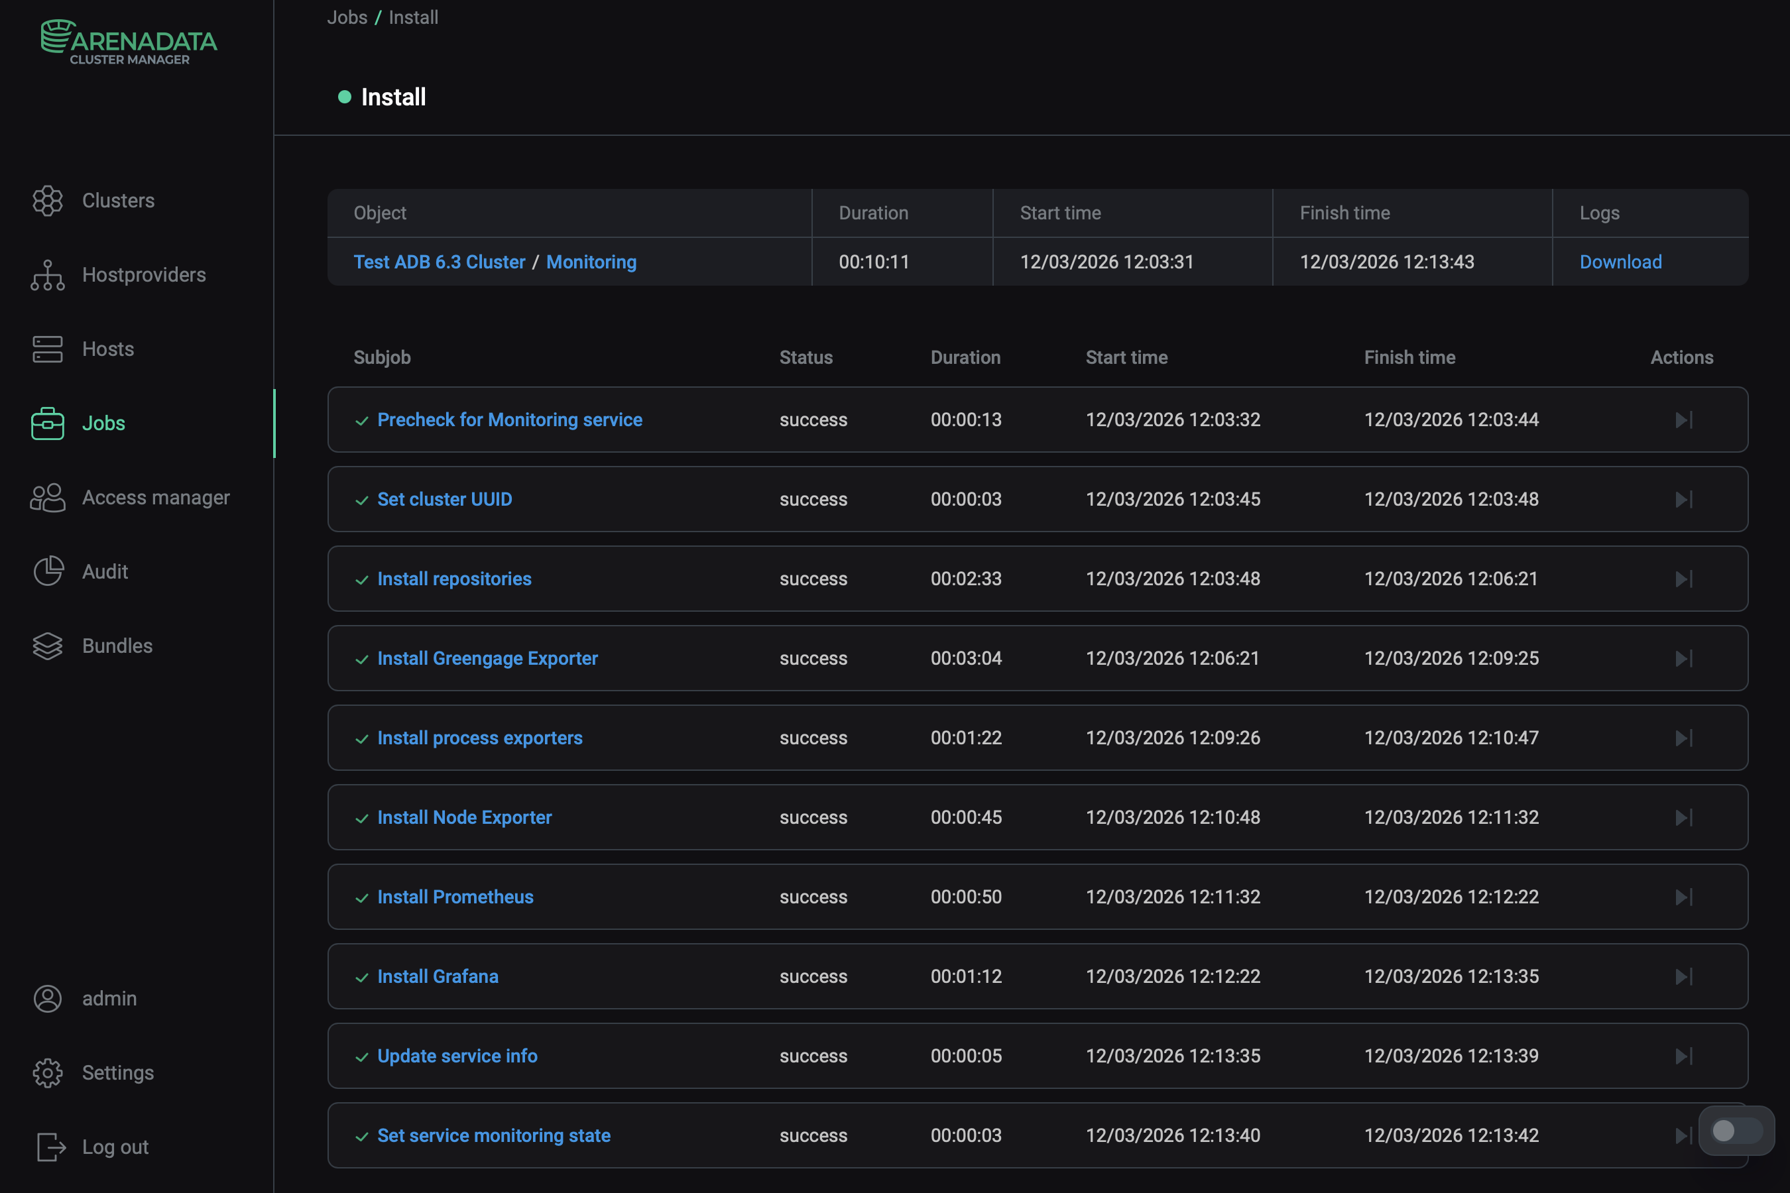This screenshot has height=1193, width=1790.
Task: Click skip icon for Install Prometheus subjob
Action: coord(1683,897)
